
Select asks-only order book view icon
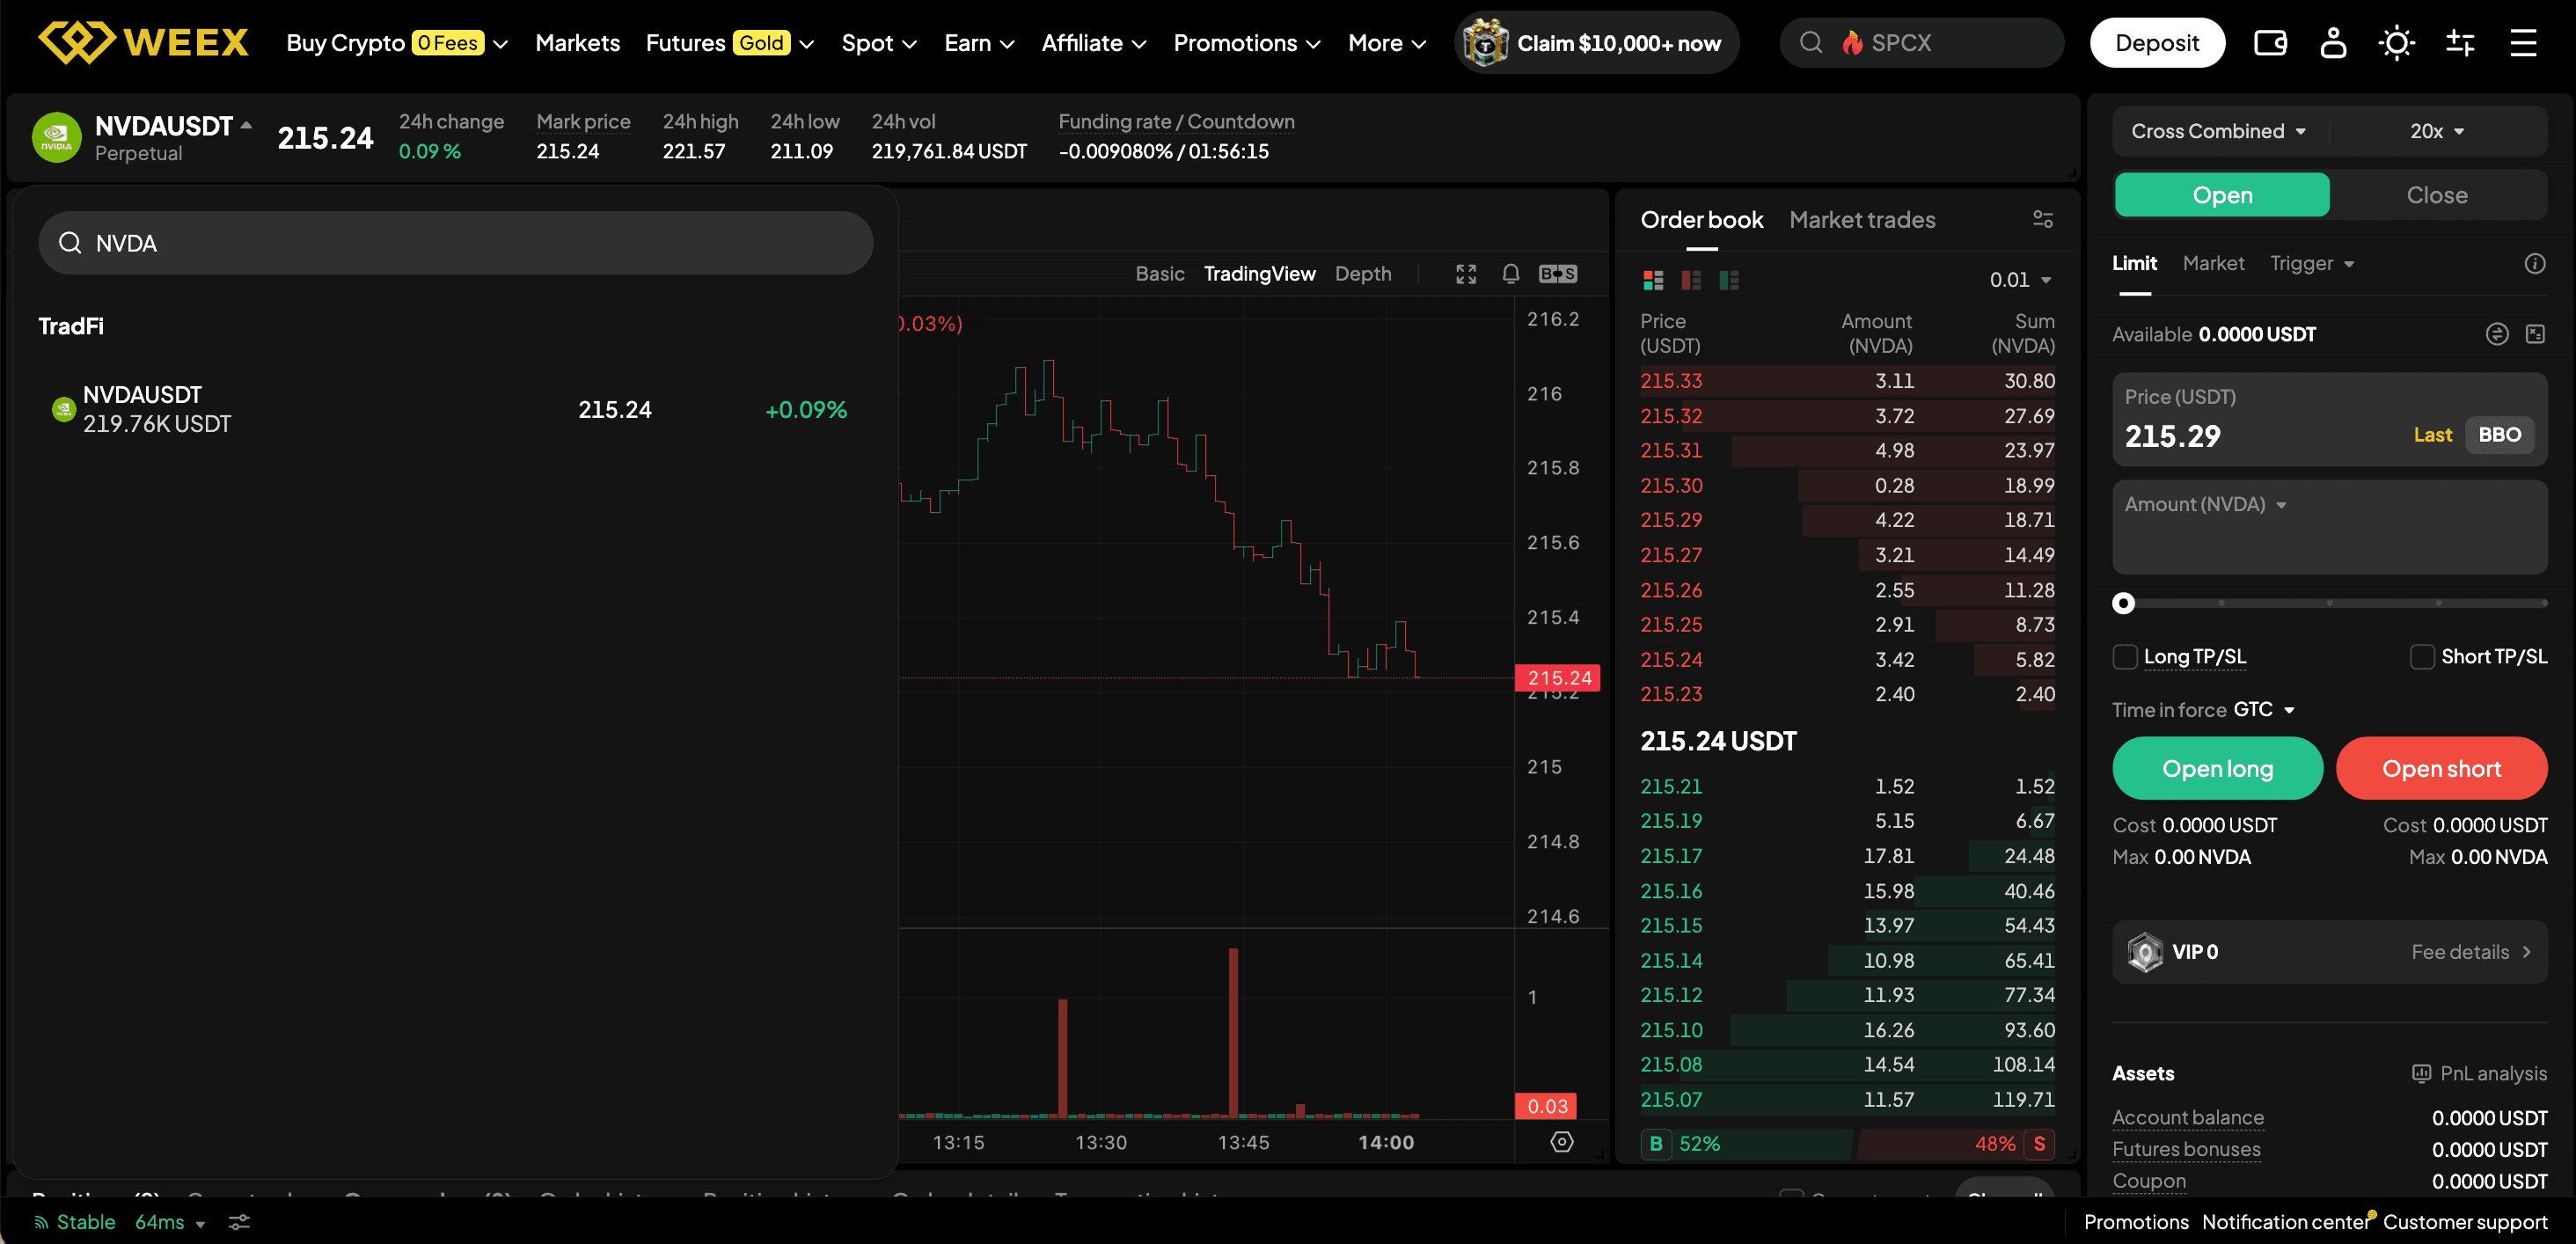point(1691,280)
